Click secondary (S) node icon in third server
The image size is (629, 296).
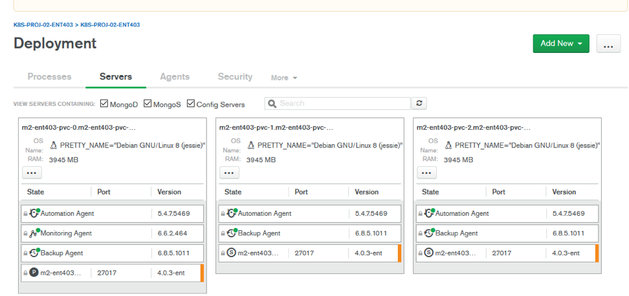click(429, 253)
